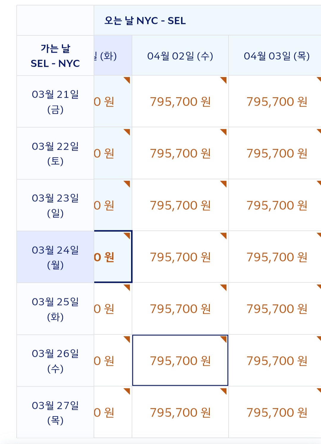Click orange triangle in selected 03월 24일 (화) column cell
The width and height of the screenshot is (321, 444).
coord(128,235)
